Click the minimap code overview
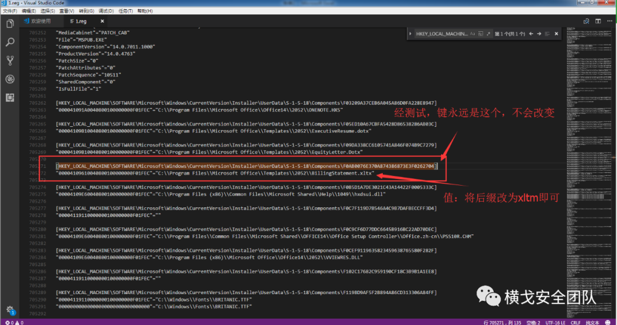The image size is (617, 325). [x=588, y=172]
